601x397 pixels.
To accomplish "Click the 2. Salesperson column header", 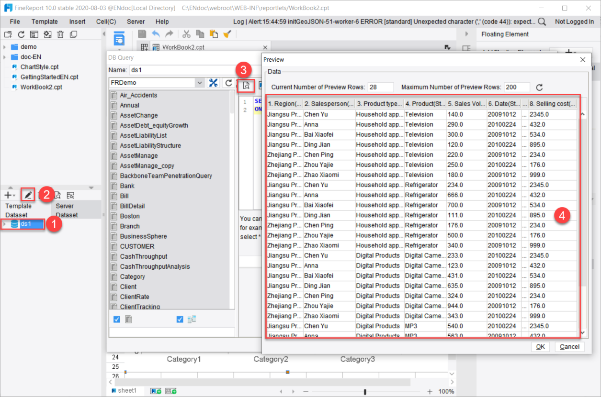I will pos(329,104).
